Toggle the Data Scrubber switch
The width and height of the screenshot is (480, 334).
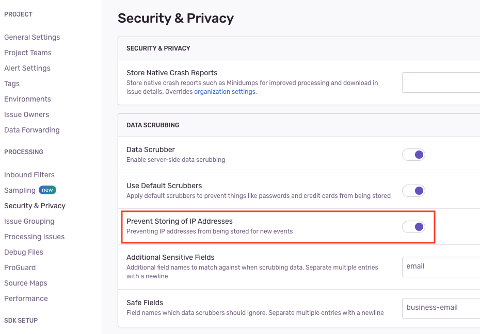click(413, 155)
